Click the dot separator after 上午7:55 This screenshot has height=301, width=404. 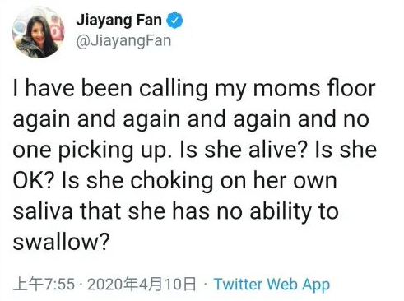81,284
